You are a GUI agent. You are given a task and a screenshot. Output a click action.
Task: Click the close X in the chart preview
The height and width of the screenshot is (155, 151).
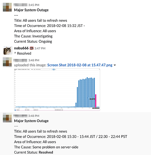click(x=99, y=69)
